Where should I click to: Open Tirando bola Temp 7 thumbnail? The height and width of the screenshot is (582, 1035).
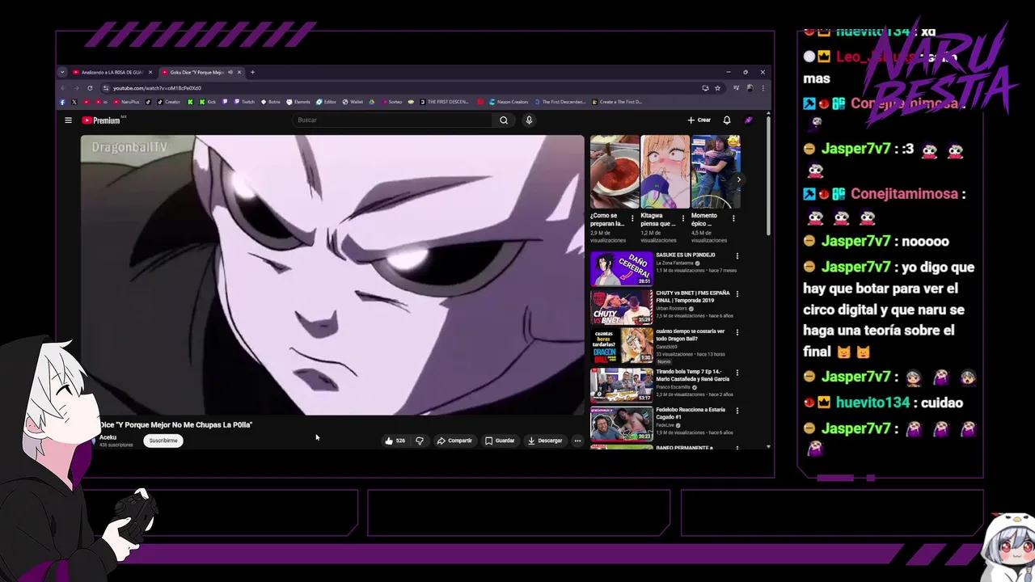[x=621, y=386]
